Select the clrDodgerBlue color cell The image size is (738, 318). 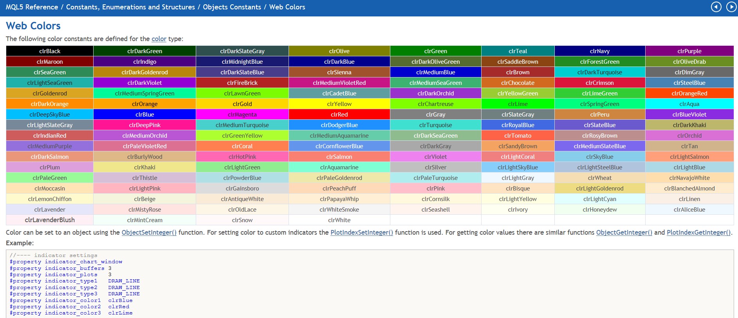pyautogui.click(x=339, y=125)
